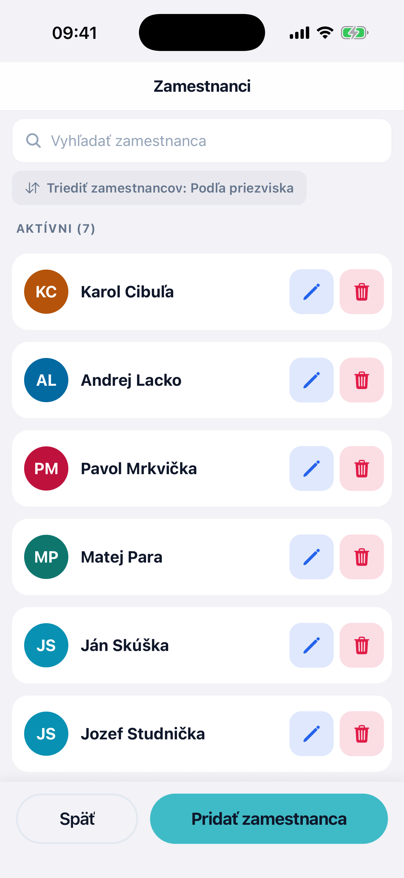Delete Pavol Mrkvička with trash icon

361,468
